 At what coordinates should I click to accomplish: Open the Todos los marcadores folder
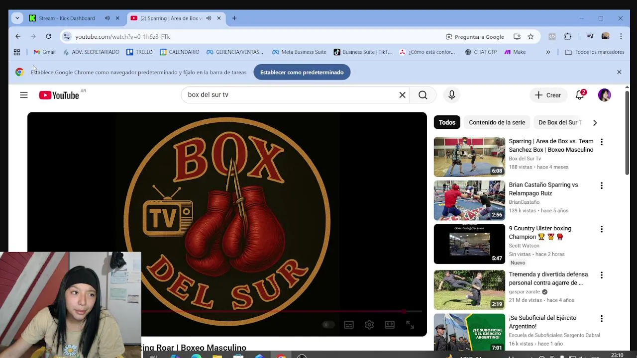595,52
